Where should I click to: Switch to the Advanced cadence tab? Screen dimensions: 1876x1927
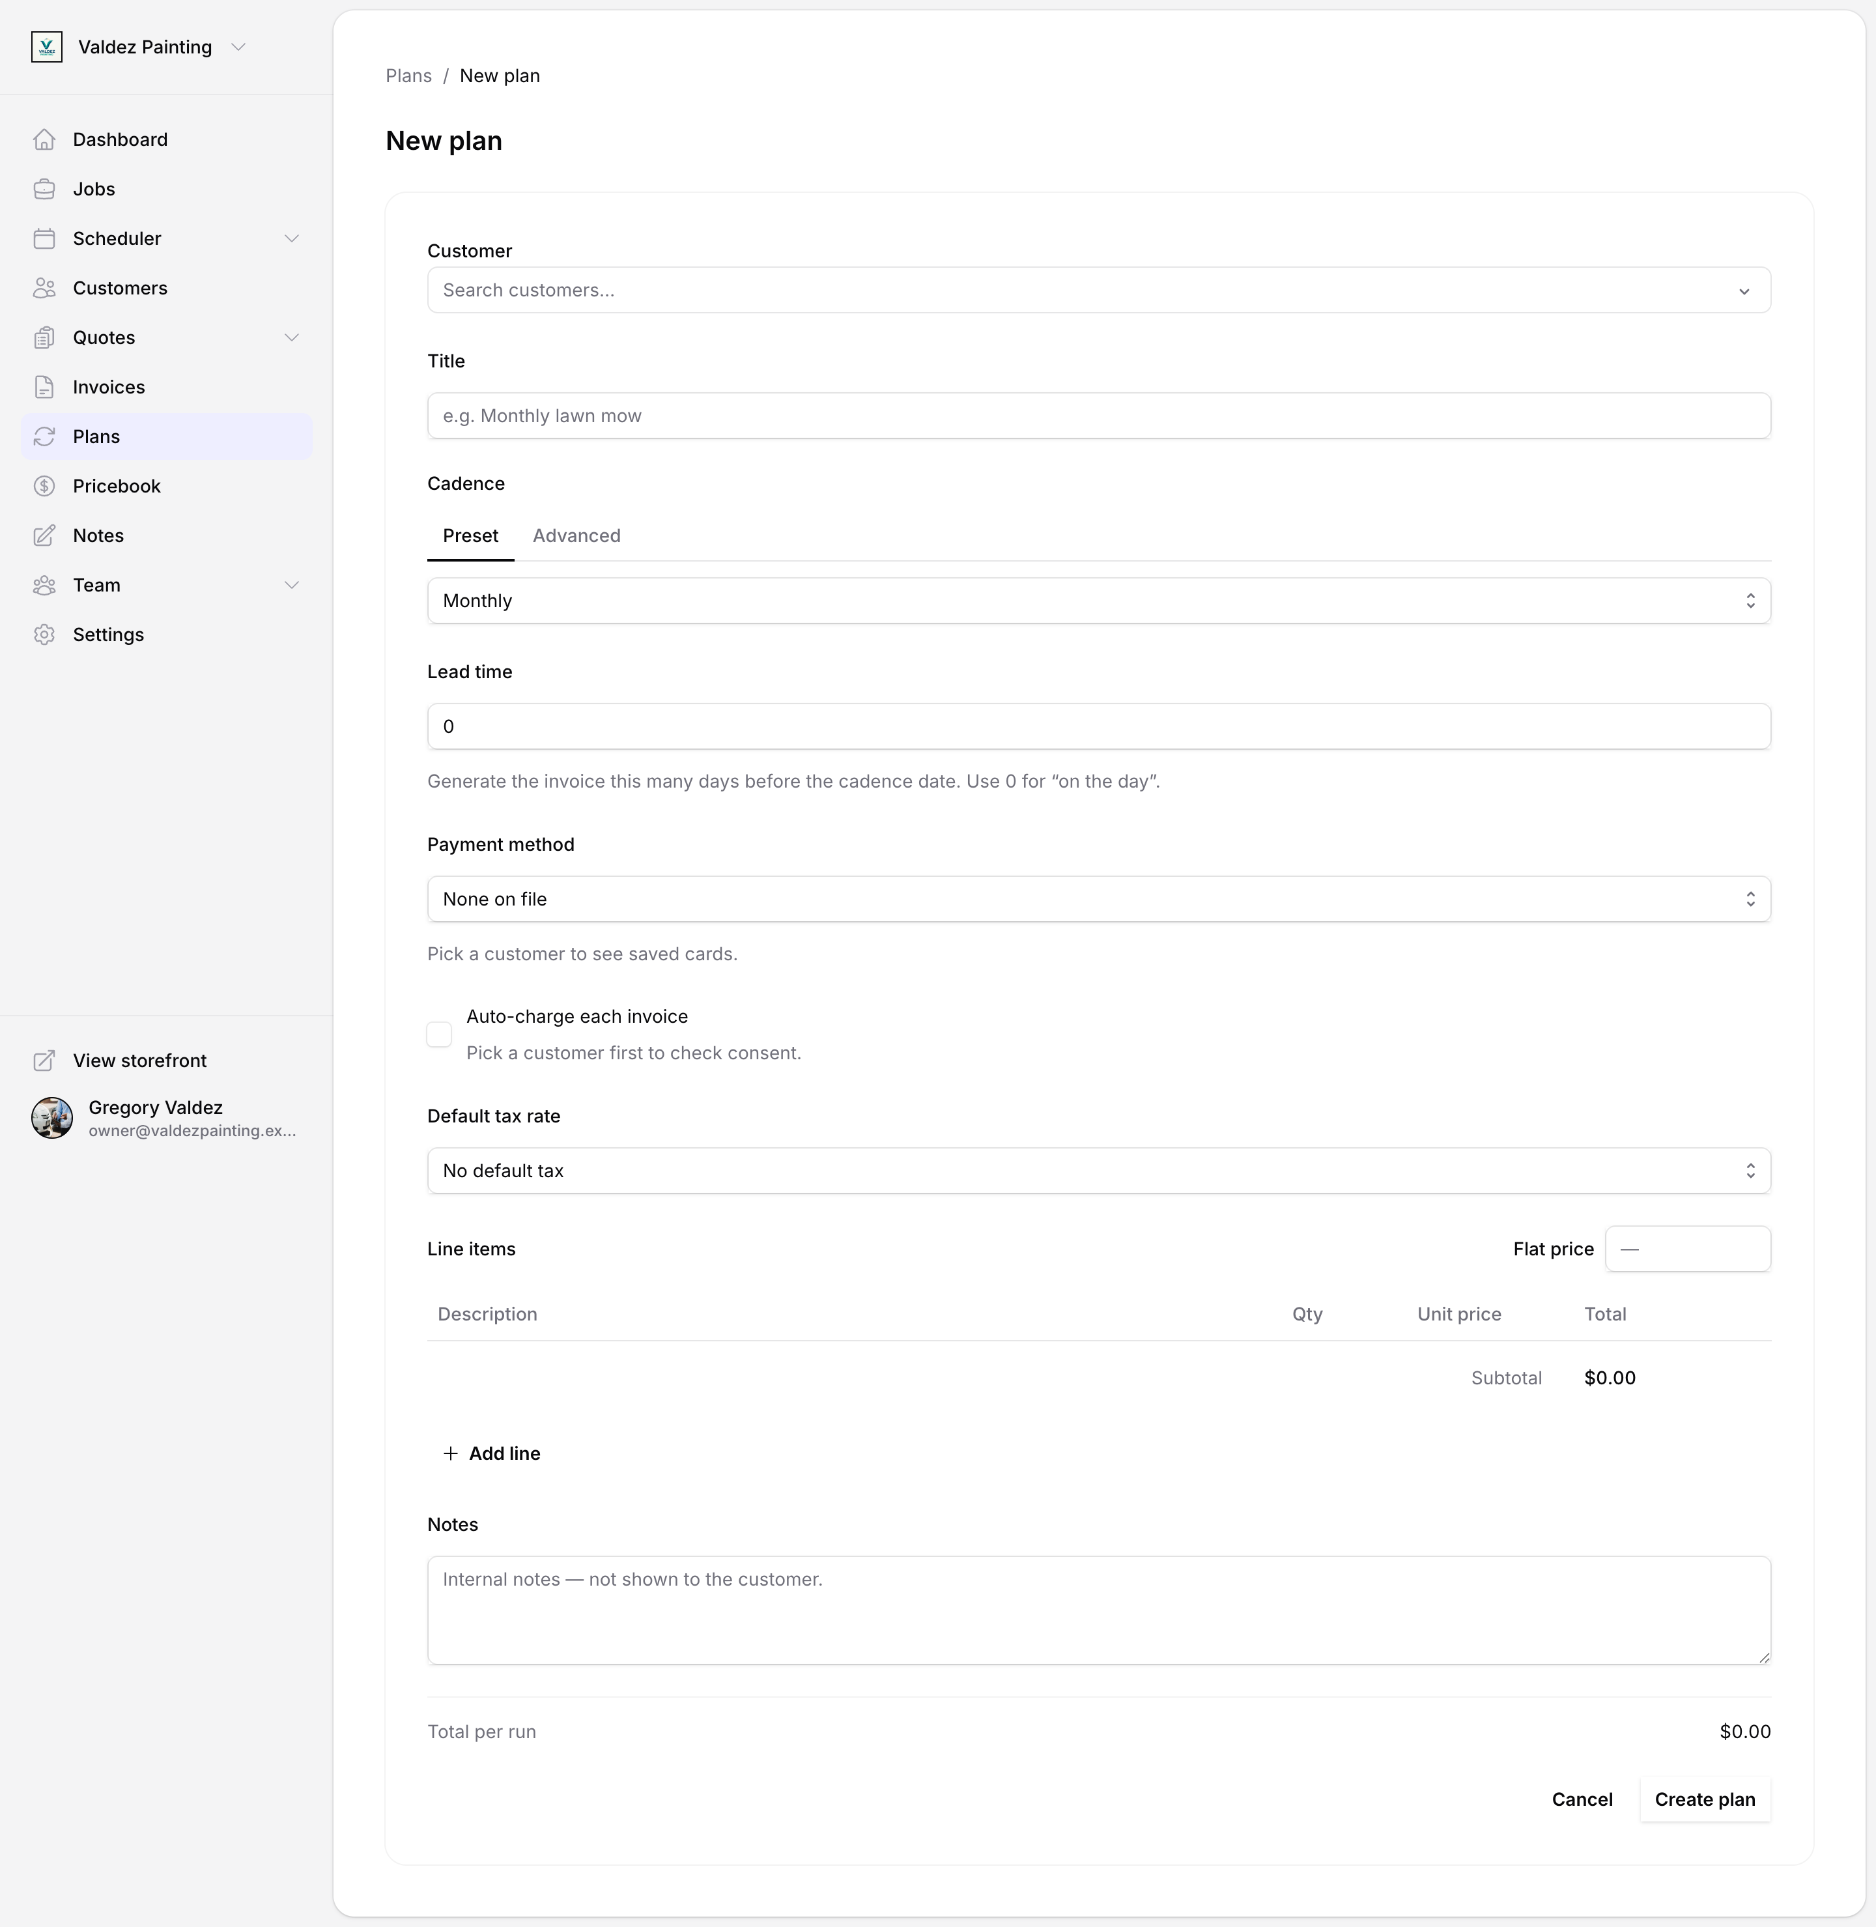click(576, 536)
